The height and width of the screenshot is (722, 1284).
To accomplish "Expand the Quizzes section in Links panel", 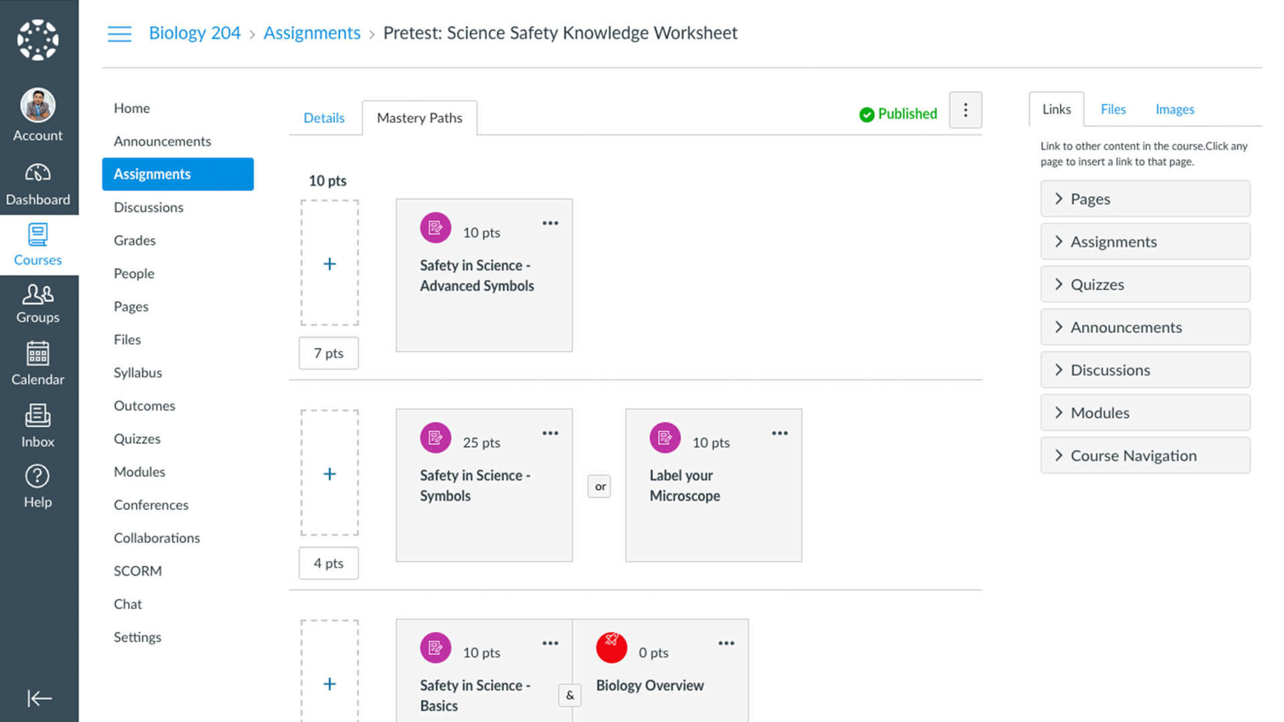I will 1144,284.
